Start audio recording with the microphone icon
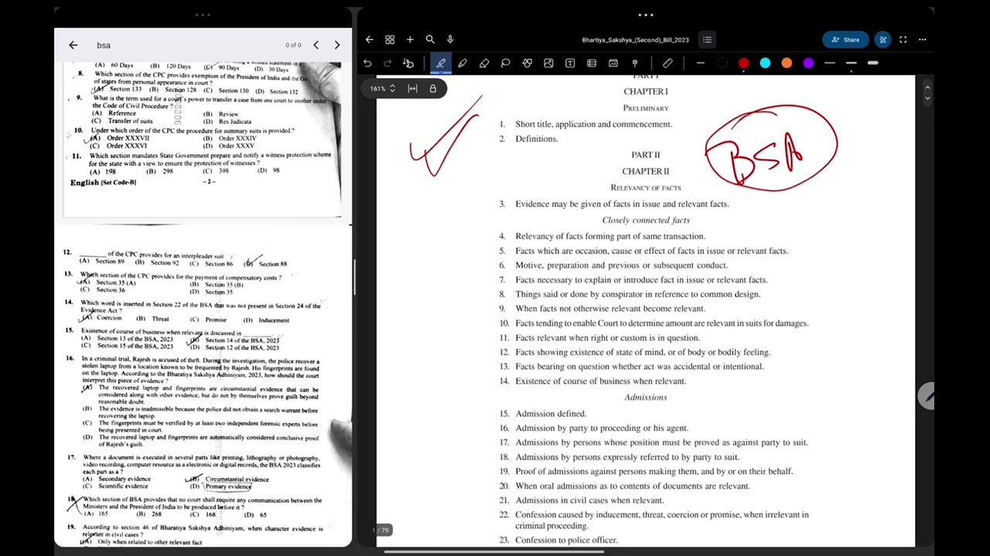 tap(450, 39)
